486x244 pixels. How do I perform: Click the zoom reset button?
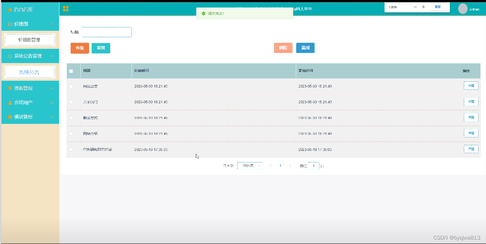pyautogui.click(x=438, y=7)
